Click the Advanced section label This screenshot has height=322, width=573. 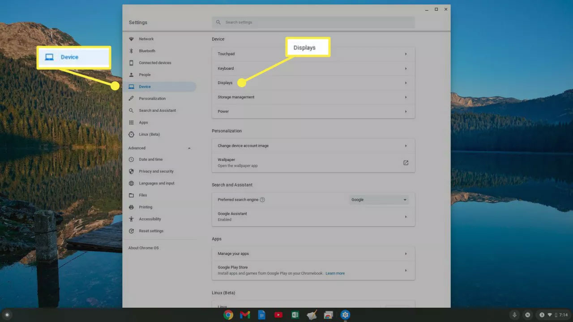coord(137,148)
